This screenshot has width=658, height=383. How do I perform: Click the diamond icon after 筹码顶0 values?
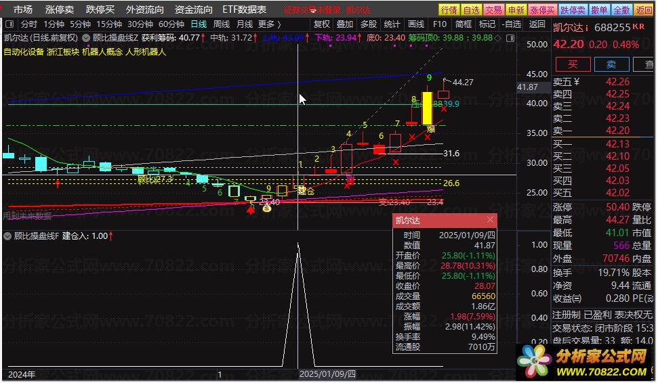pos(497,38)
